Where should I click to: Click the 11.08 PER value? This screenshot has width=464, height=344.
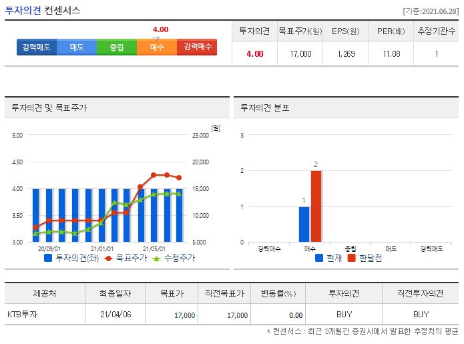point(391,54)
